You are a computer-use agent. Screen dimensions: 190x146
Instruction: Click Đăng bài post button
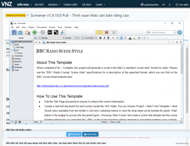(74, 134)
